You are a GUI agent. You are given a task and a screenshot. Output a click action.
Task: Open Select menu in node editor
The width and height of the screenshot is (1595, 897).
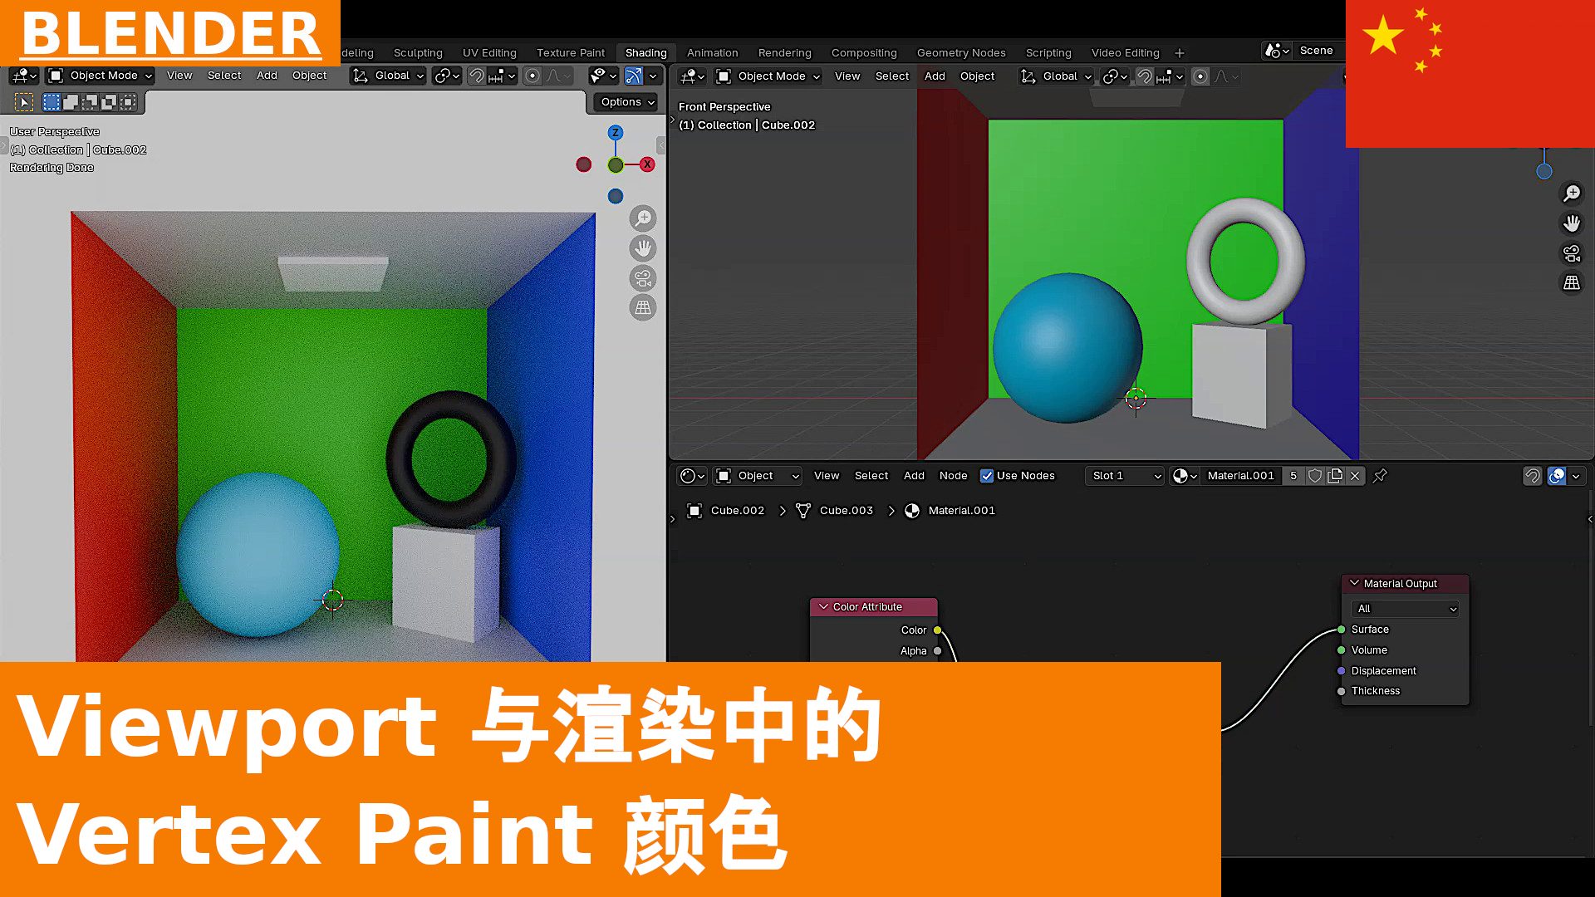pyautogui.click(x=871, y=476)
